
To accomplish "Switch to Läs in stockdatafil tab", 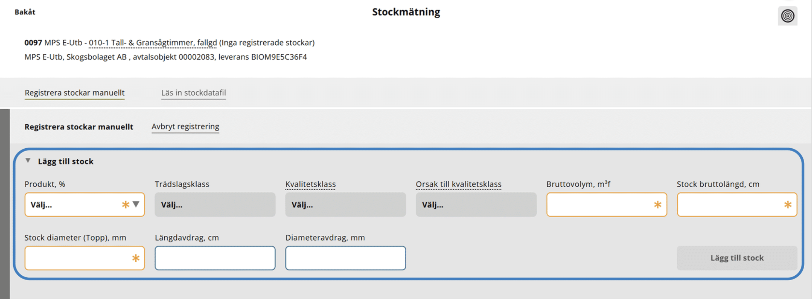I will (x=193, y=93).
